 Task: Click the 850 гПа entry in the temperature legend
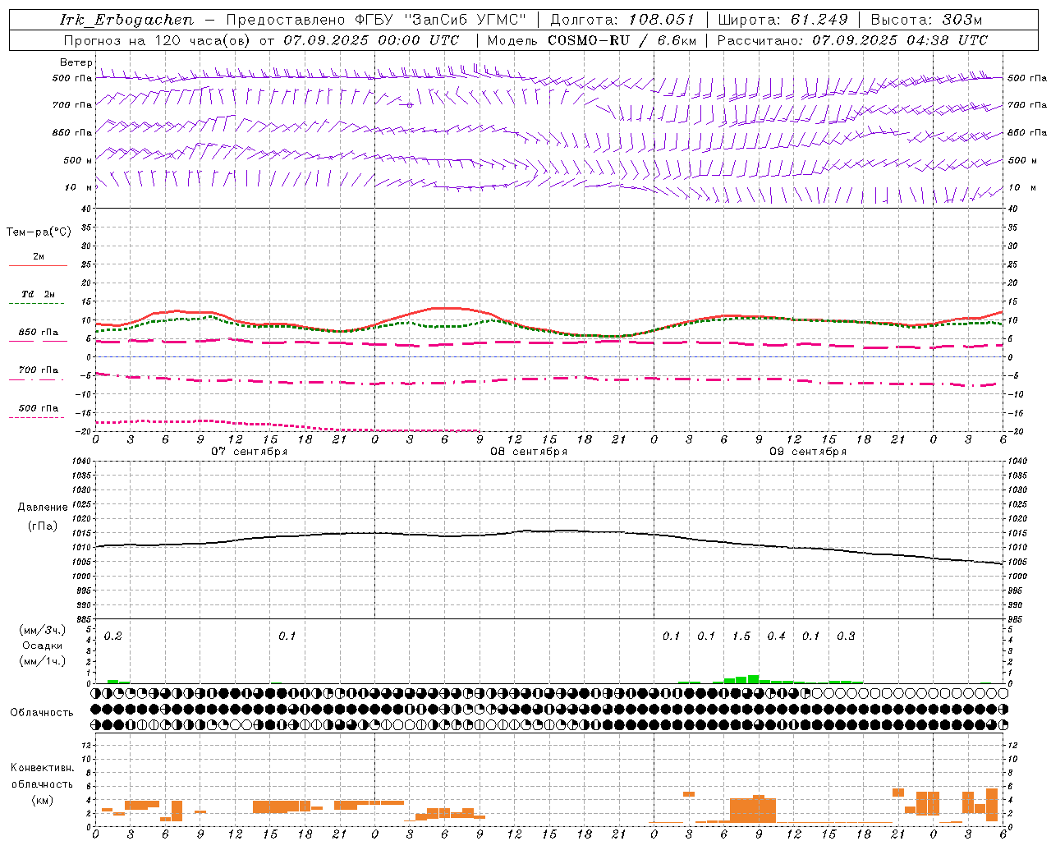pyautogui.click(x=38, y=333)
